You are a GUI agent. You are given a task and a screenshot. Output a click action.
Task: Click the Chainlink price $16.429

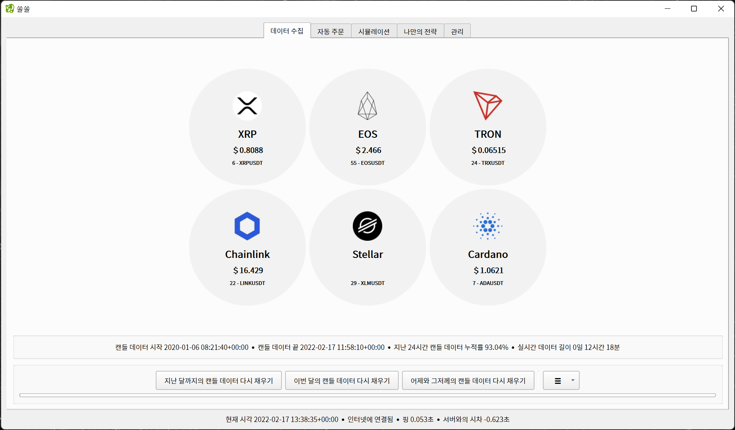248,271
